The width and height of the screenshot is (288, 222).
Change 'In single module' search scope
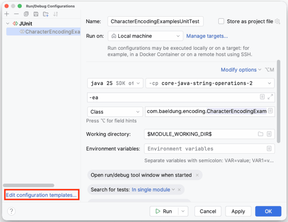(x=153, y=190)
